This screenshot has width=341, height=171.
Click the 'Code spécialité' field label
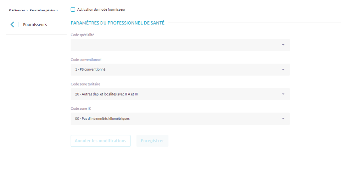point(82,35)
